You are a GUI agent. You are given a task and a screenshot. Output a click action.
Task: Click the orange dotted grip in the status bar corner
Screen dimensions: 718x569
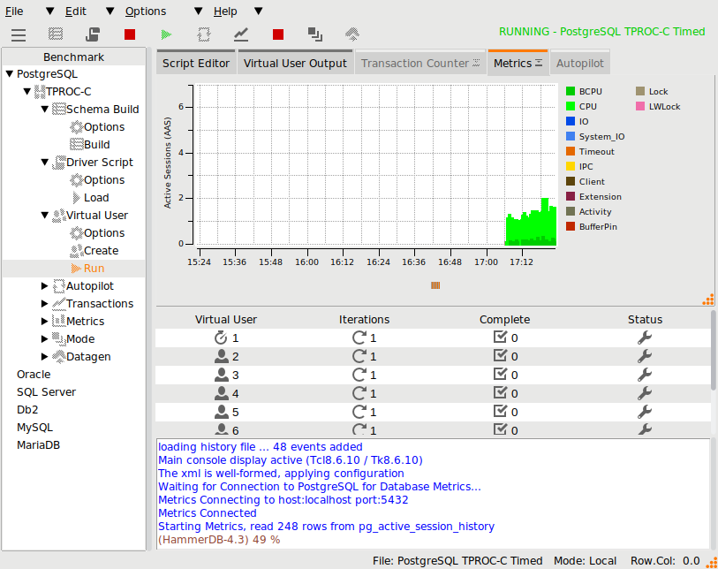(x=713, y=563)
